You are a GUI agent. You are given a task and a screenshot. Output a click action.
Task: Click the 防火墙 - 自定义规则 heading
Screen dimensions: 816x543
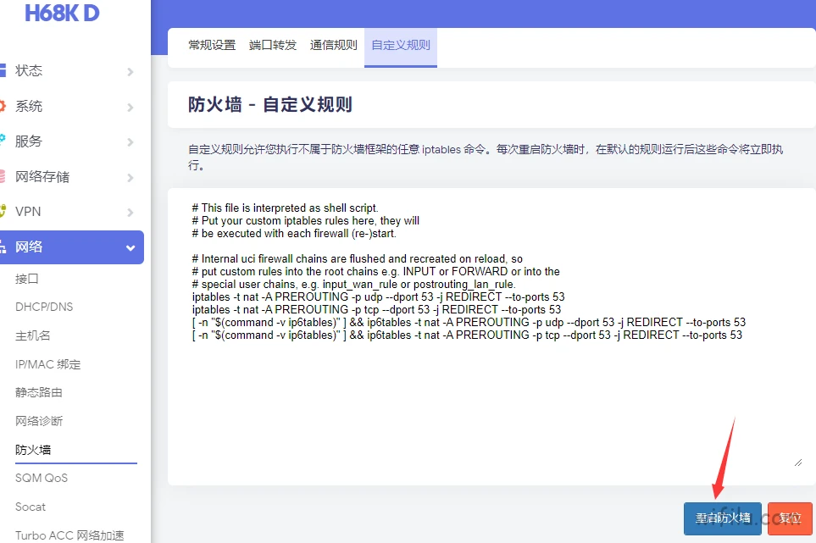(270, 104)
